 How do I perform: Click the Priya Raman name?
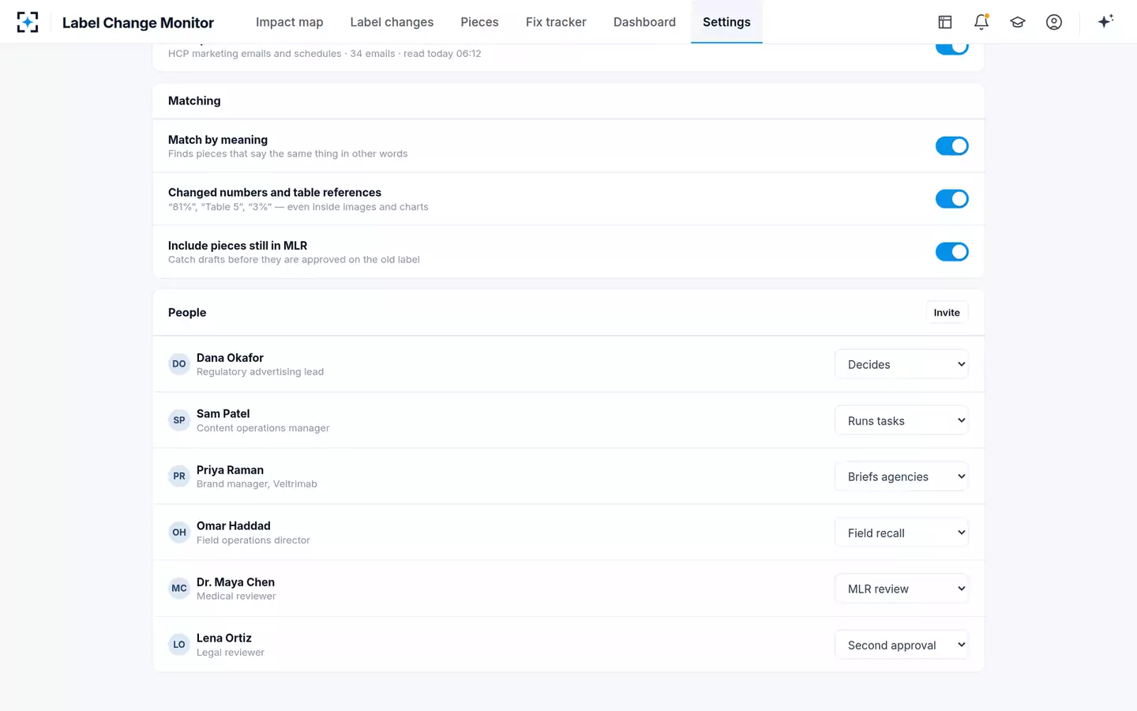coord(230,470)
